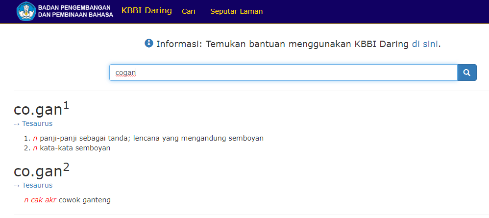Click the blue information circle icon
The width and height of the screenshot is (489, 218).
(149, 43)
